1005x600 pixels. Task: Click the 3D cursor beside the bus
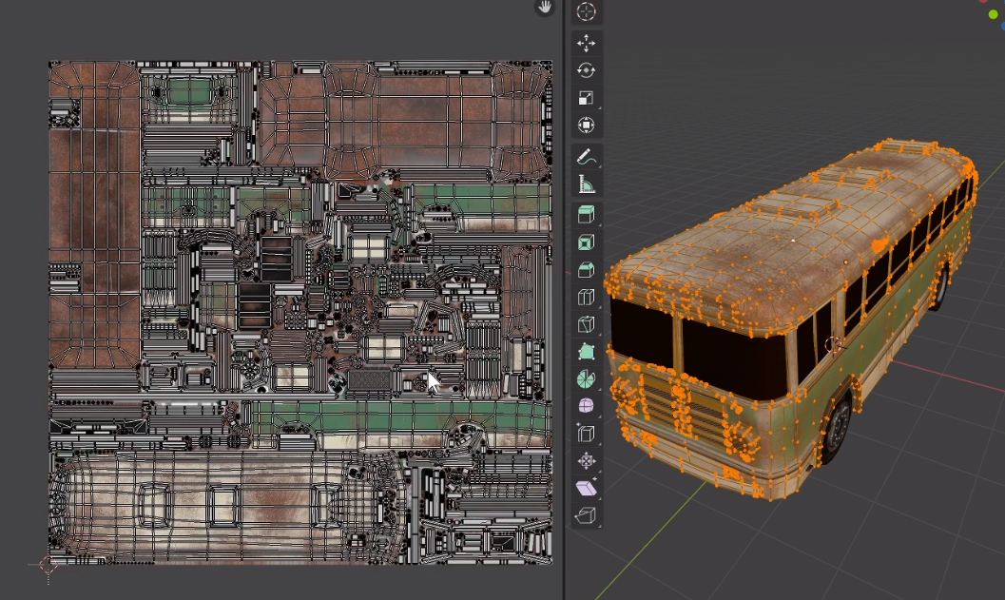833,345
